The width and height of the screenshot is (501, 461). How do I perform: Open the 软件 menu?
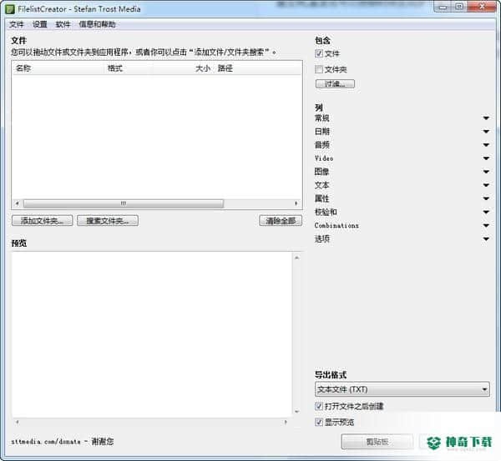point(63,24)
